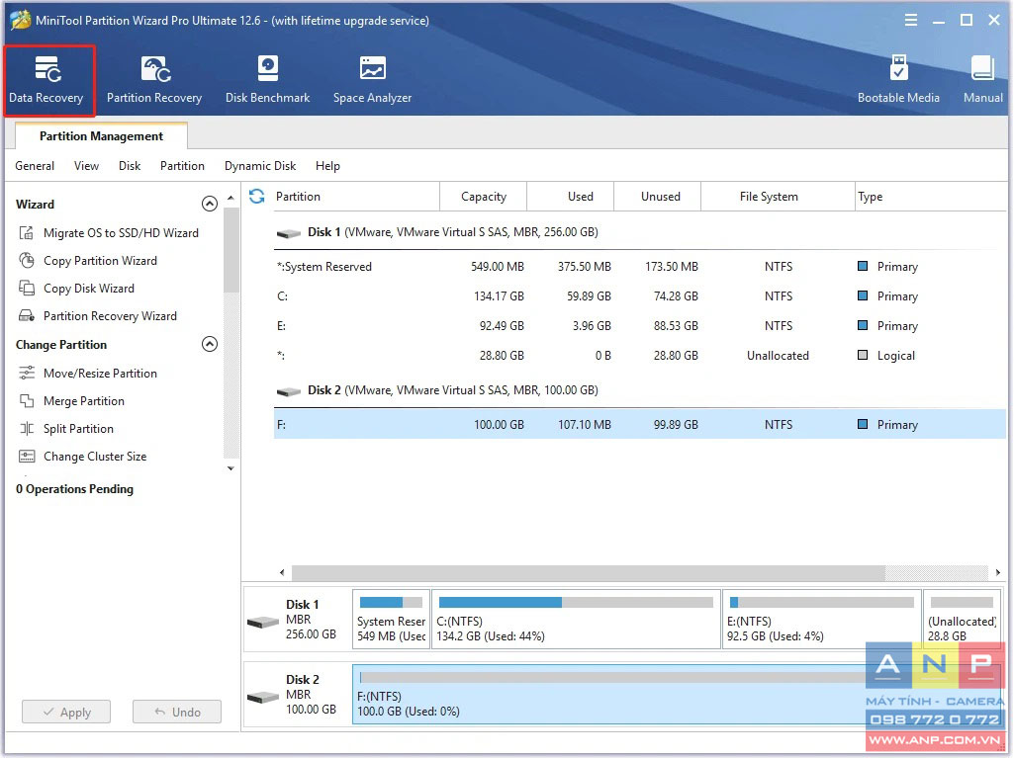Collapse the Change Partition section
Screen dimensions: 1014x758
[210, 344]
